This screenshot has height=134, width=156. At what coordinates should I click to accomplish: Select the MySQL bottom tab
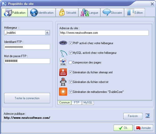tap(88, 103)
